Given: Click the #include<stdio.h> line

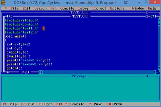Looking at the screenshot, I should coord(22,20).
